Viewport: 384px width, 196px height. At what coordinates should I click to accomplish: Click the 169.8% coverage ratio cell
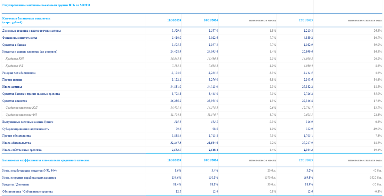[308, 177]
